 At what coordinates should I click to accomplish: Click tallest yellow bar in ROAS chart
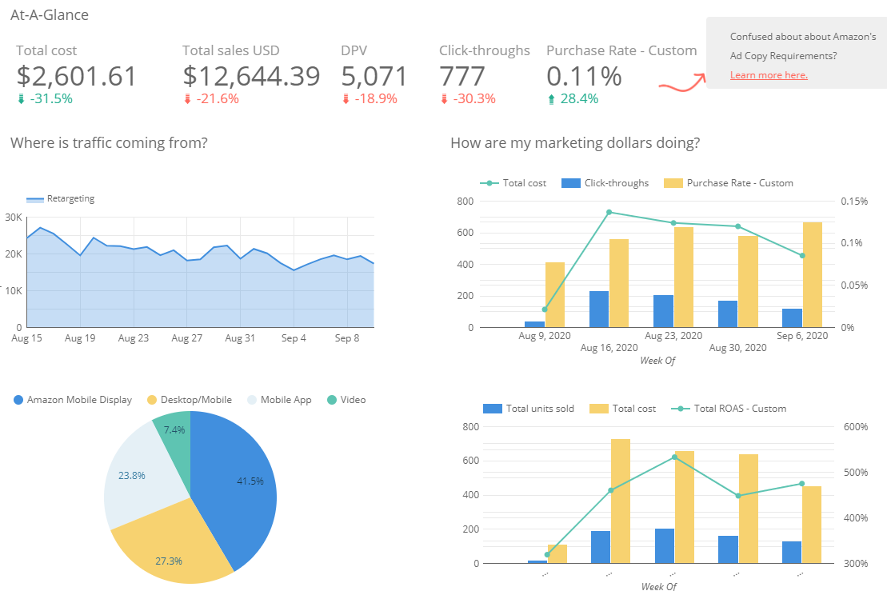(x=621, y=501)
